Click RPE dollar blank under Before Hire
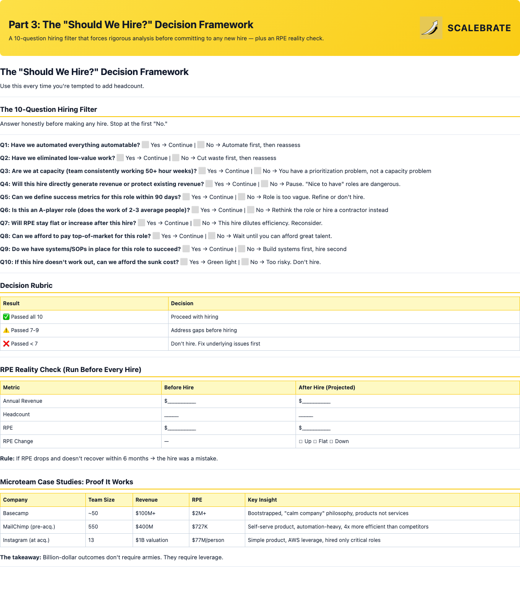The image size is (520, 607). 180,428
